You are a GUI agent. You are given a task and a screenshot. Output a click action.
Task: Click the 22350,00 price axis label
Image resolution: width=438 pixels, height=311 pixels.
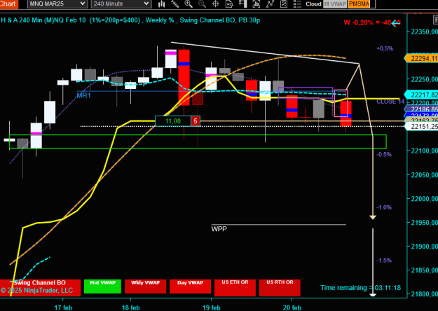424,32
